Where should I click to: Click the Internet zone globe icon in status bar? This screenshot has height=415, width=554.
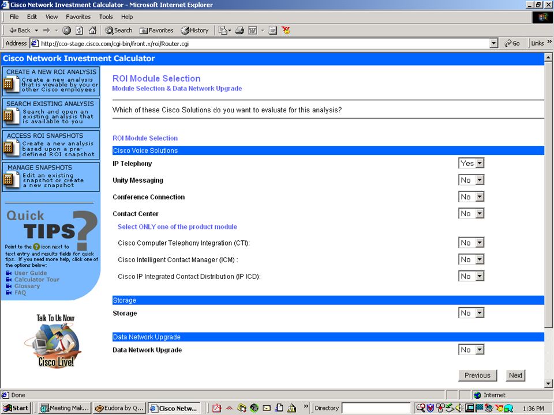point(477,395)
